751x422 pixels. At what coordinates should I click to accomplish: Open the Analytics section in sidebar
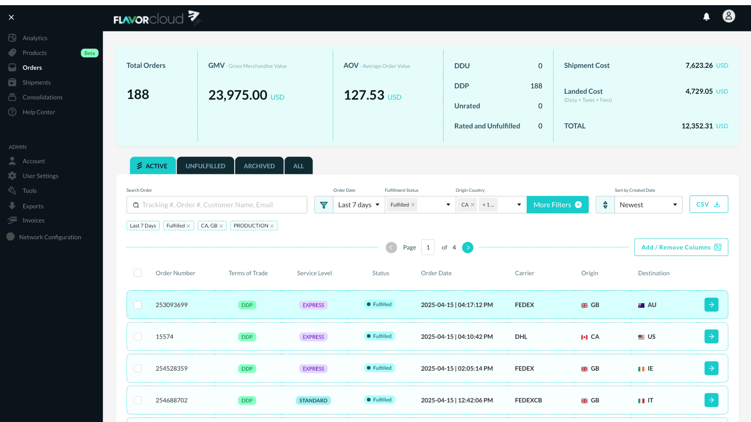click(35, 38)
